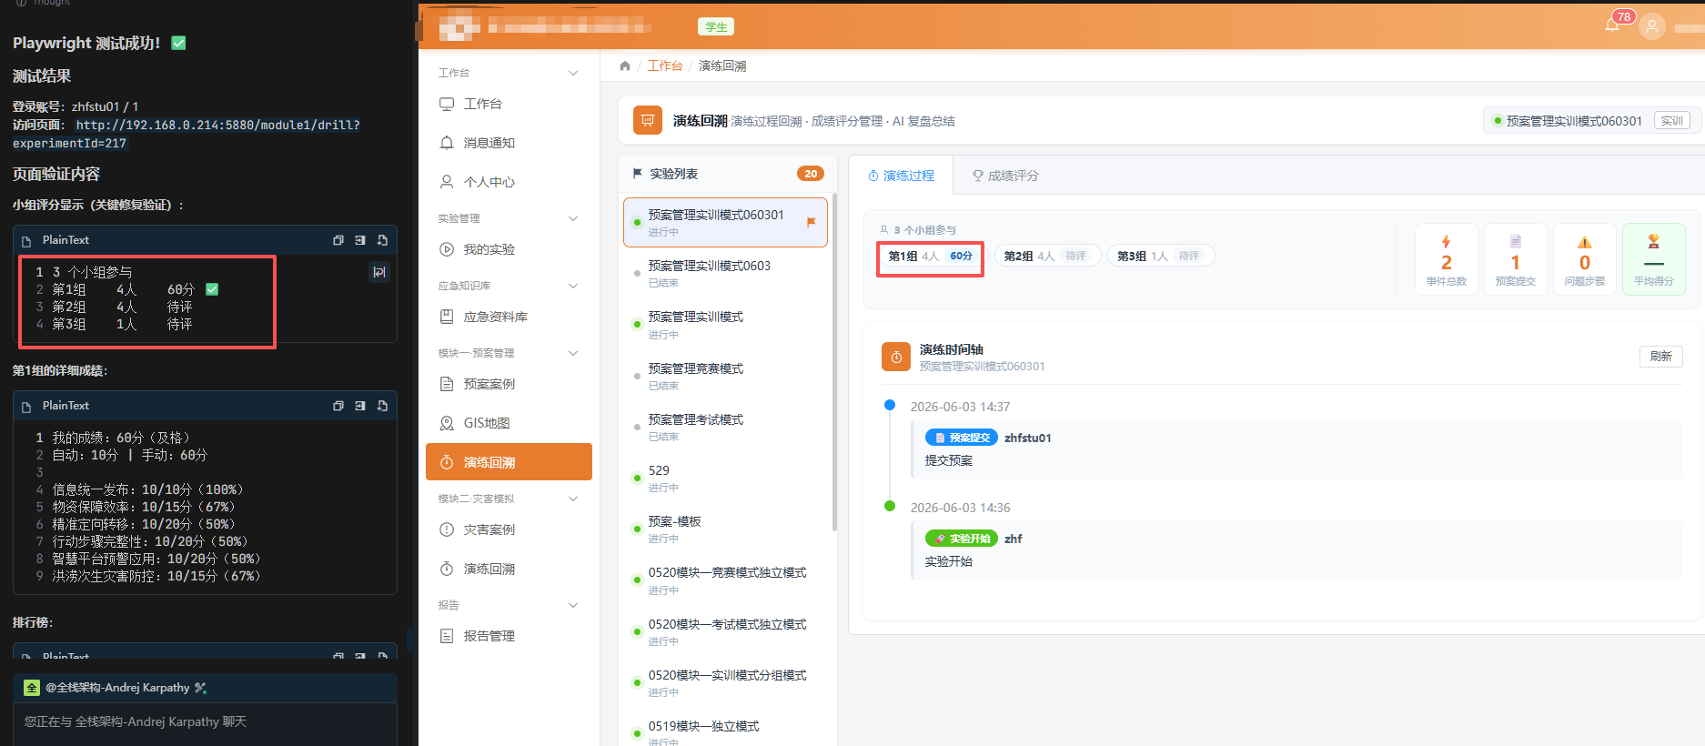Click the 事件总数 stat card
1705x746 pixels.
(x=1447, y=259)
